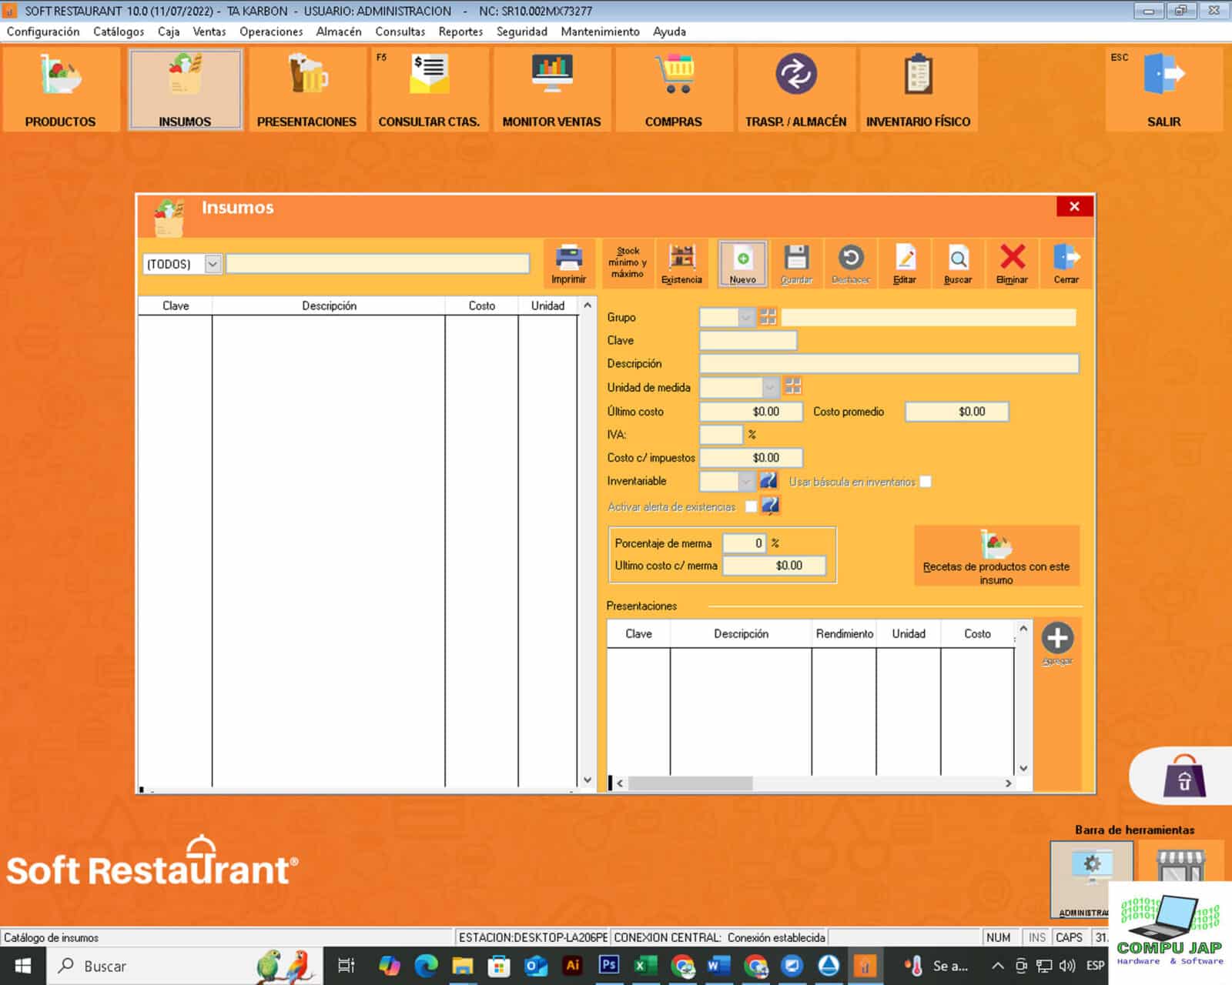Screen dimensions: 1232x985
Task: Open File Explorer from taskbar
Action: point(462,965)
